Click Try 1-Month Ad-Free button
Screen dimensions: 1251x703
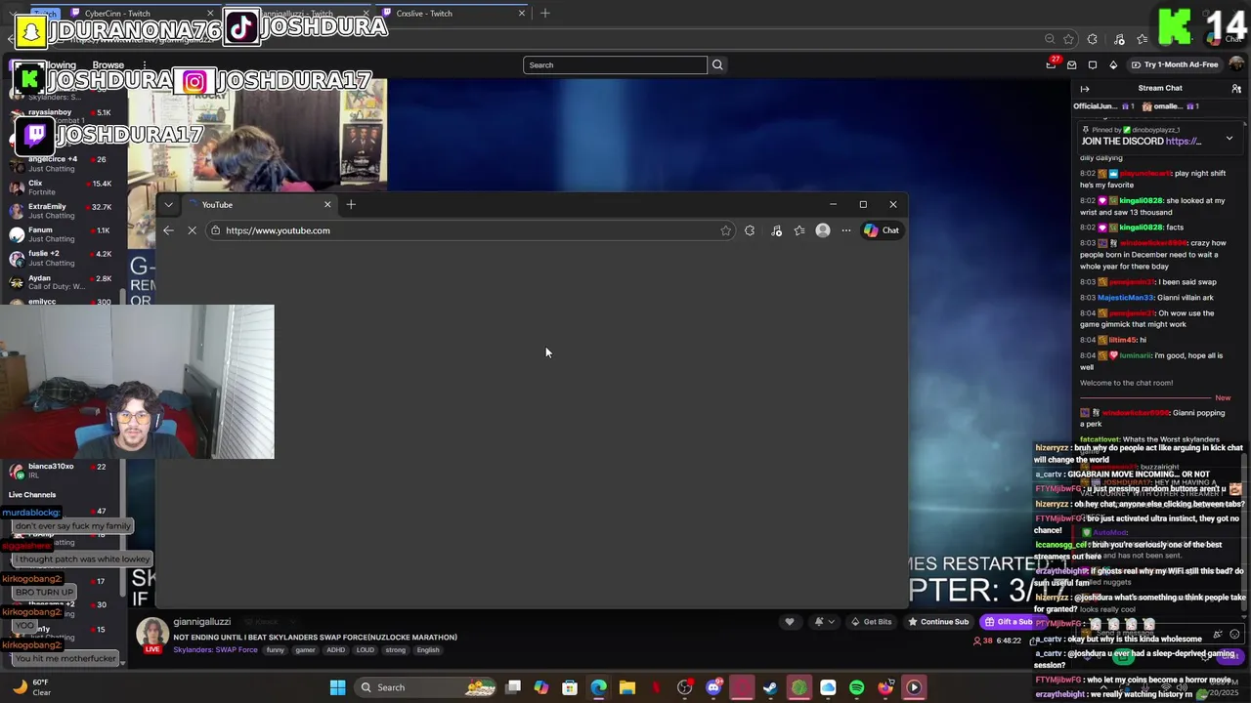pos(1175,64)
